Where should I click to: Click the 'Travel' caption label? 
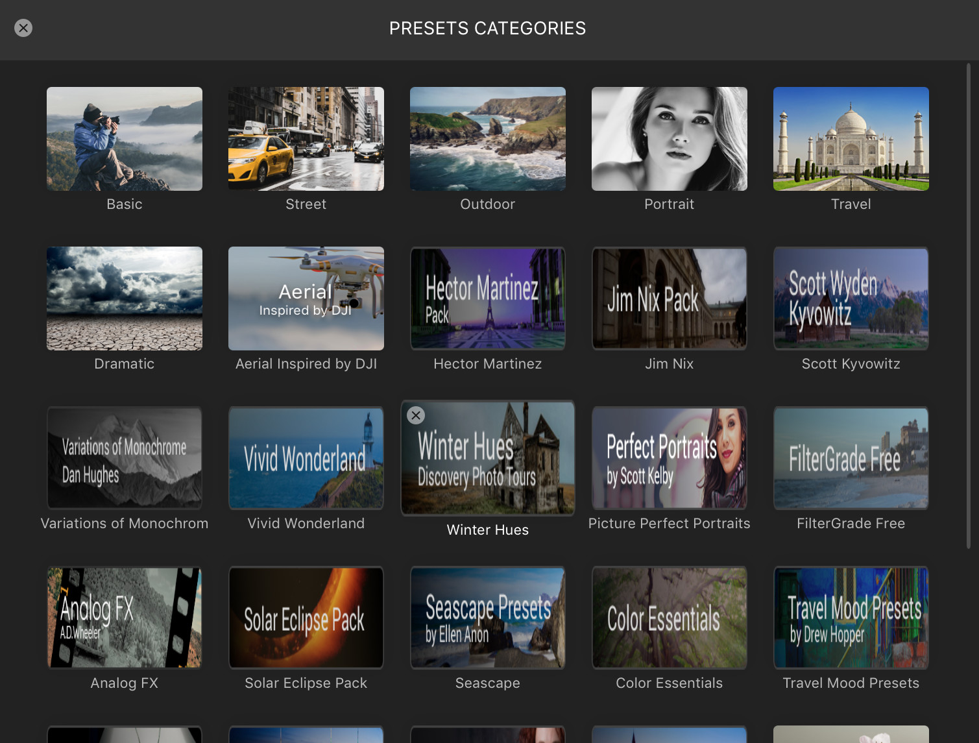point(851,204)
